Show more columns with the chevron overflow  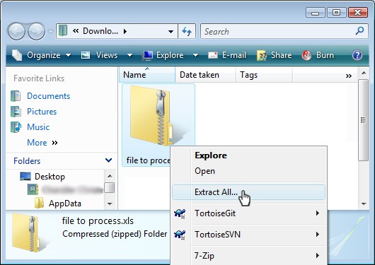(349, 76)
